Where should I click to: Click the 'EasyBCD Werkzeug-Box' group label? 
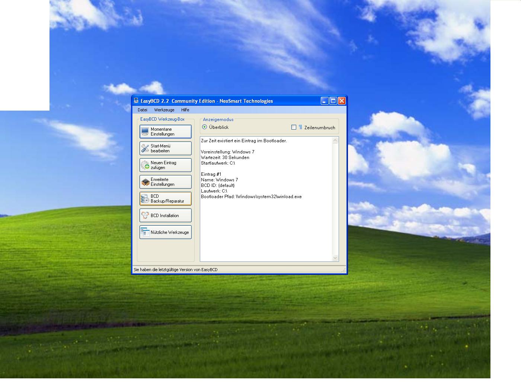coord(162,119)
